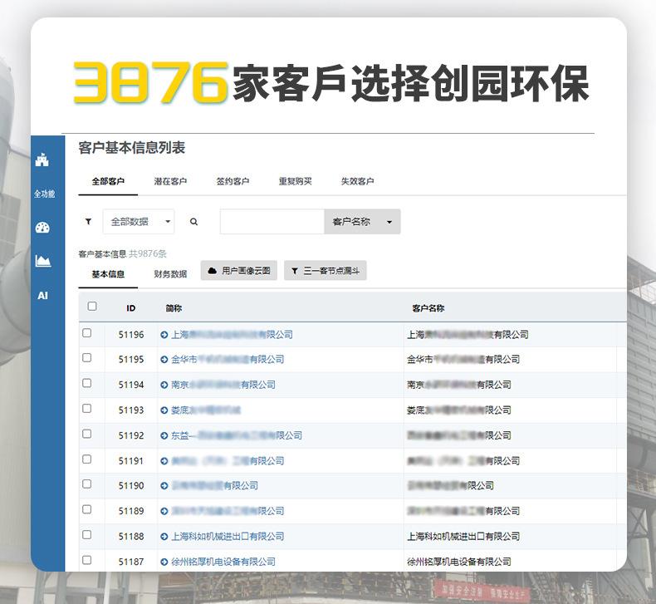Click the circle arrow icon in row 51193
656x604 pixels.
click(164, 410)
